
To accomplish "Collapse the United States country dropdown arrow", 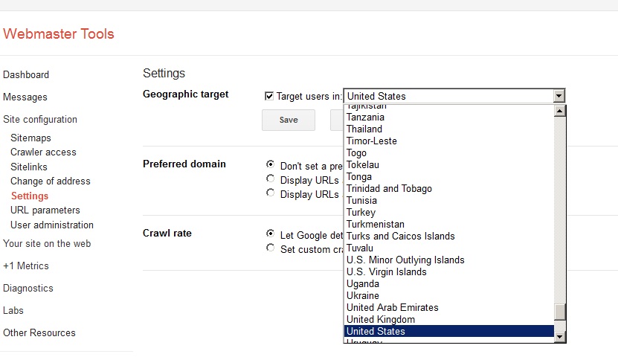I will click(x=559, y=96).
